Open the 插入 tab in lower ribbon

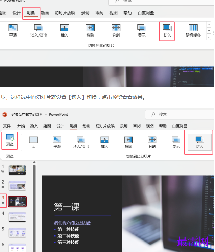tap(34, 126)
